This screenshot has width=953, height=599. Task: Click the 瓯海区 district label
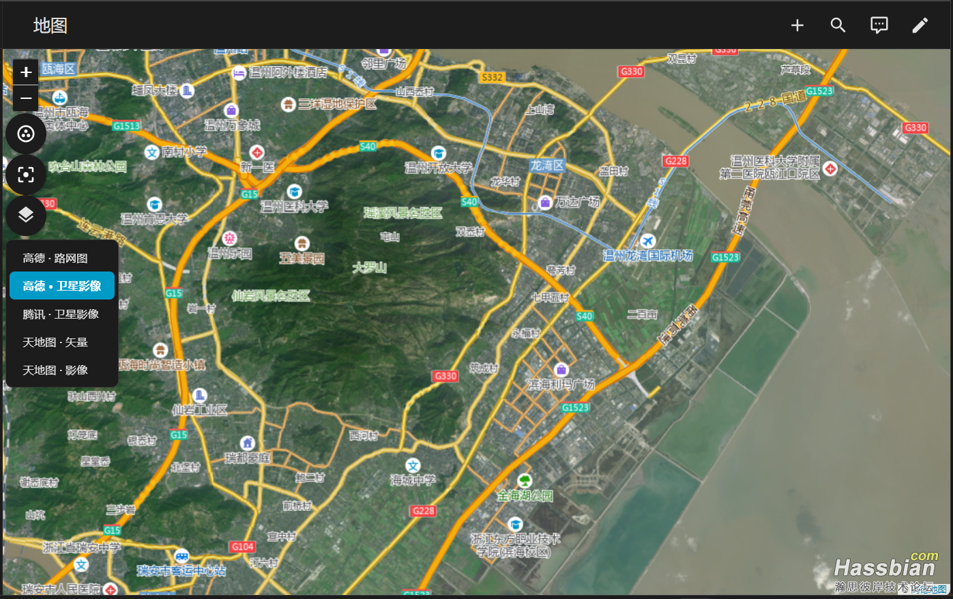coord(59,69)
